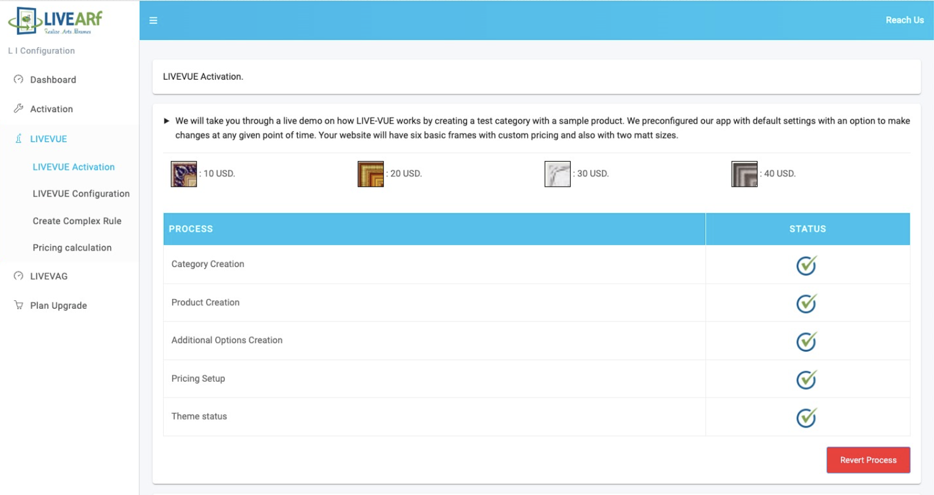Open LIVEVUE Configuration submenu item
Image resolution: width=934 pixels, height=495 pixels.
pyautogui.click(x=81, y=194)
